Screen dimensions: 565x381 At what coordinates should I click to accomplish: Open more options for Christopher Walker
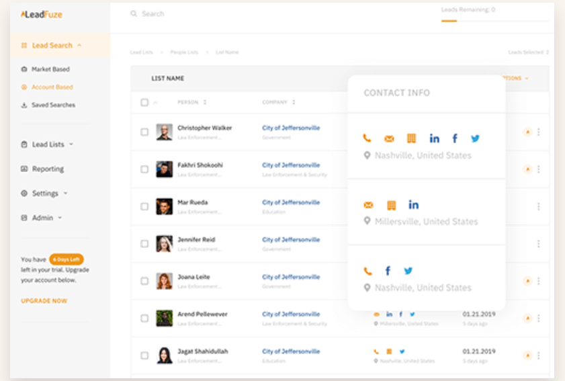click(x=539, y=132)
